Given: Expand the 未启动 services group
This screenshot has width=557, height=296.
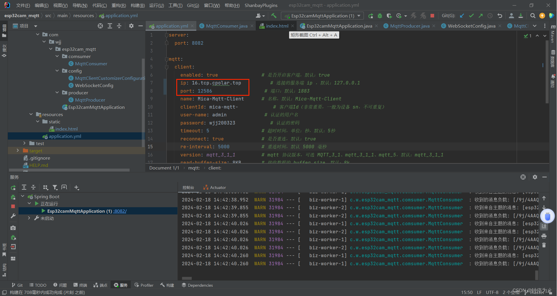Looking at the screenshot, I should tap(29, 218).
